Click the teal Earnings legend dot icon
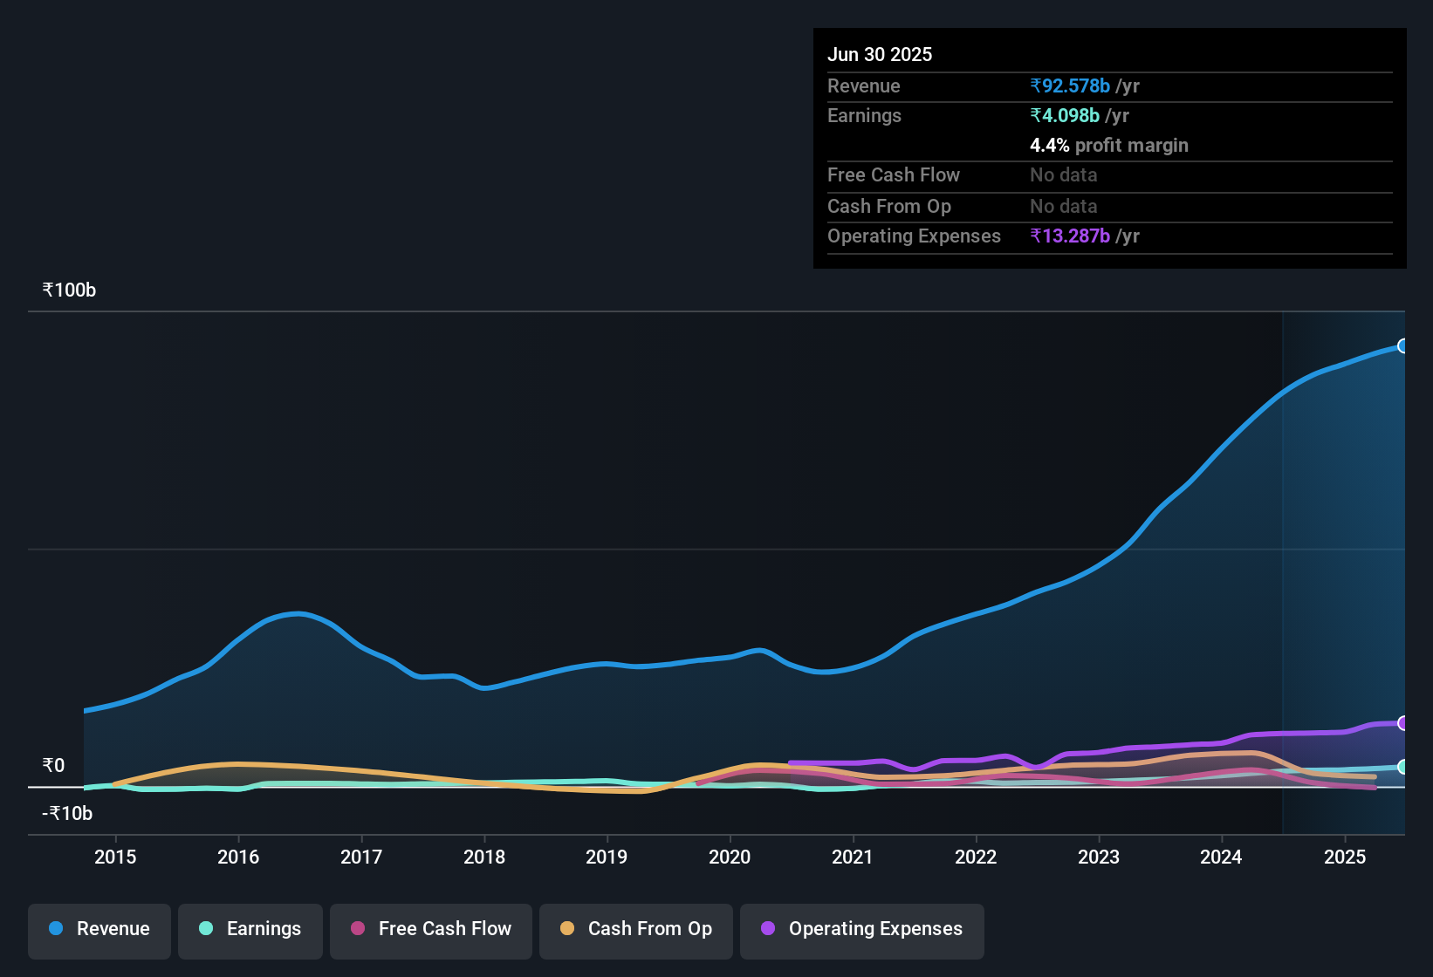The width and height of the screenshot is (1433, 977). coord(206,929)
